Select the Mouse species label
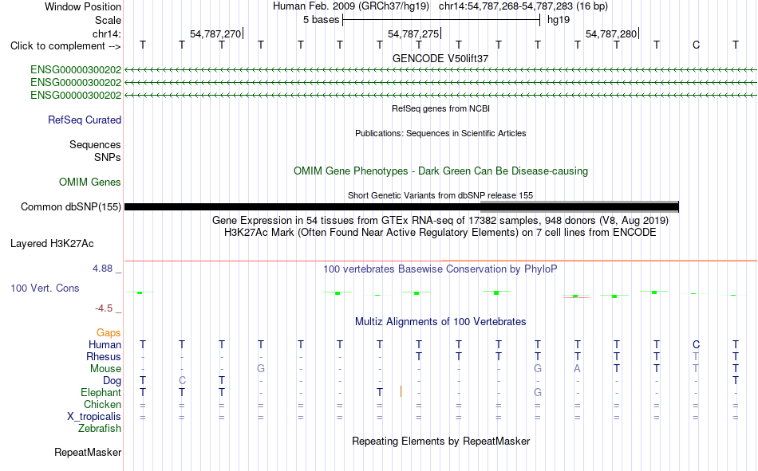This screenshot has width=758, height=471. point(106,368)
